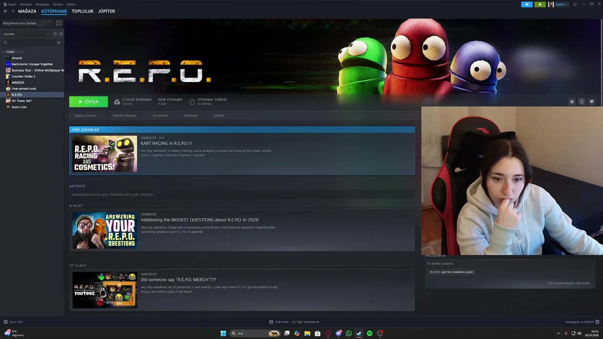
Task: Enter Big Picture mode monitor icon
Action: pyautogui.click(x=575, y=4)
